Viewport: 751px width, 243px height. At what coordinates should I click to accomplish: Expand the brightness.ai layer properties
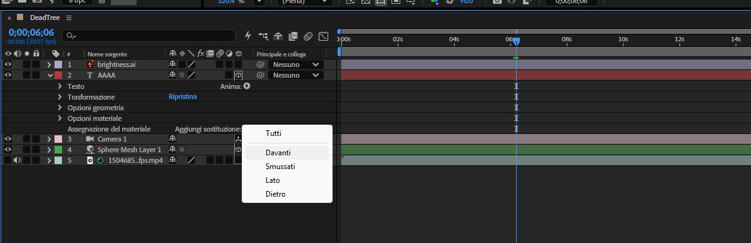(49, 65)
